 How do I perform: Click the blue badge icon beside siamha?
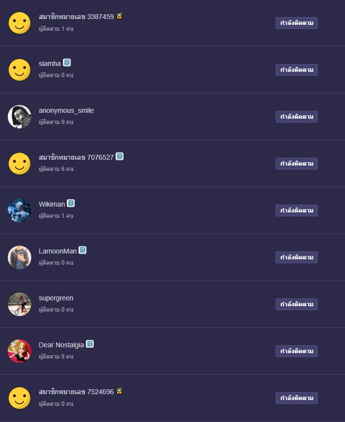click(x=67, y=63)
